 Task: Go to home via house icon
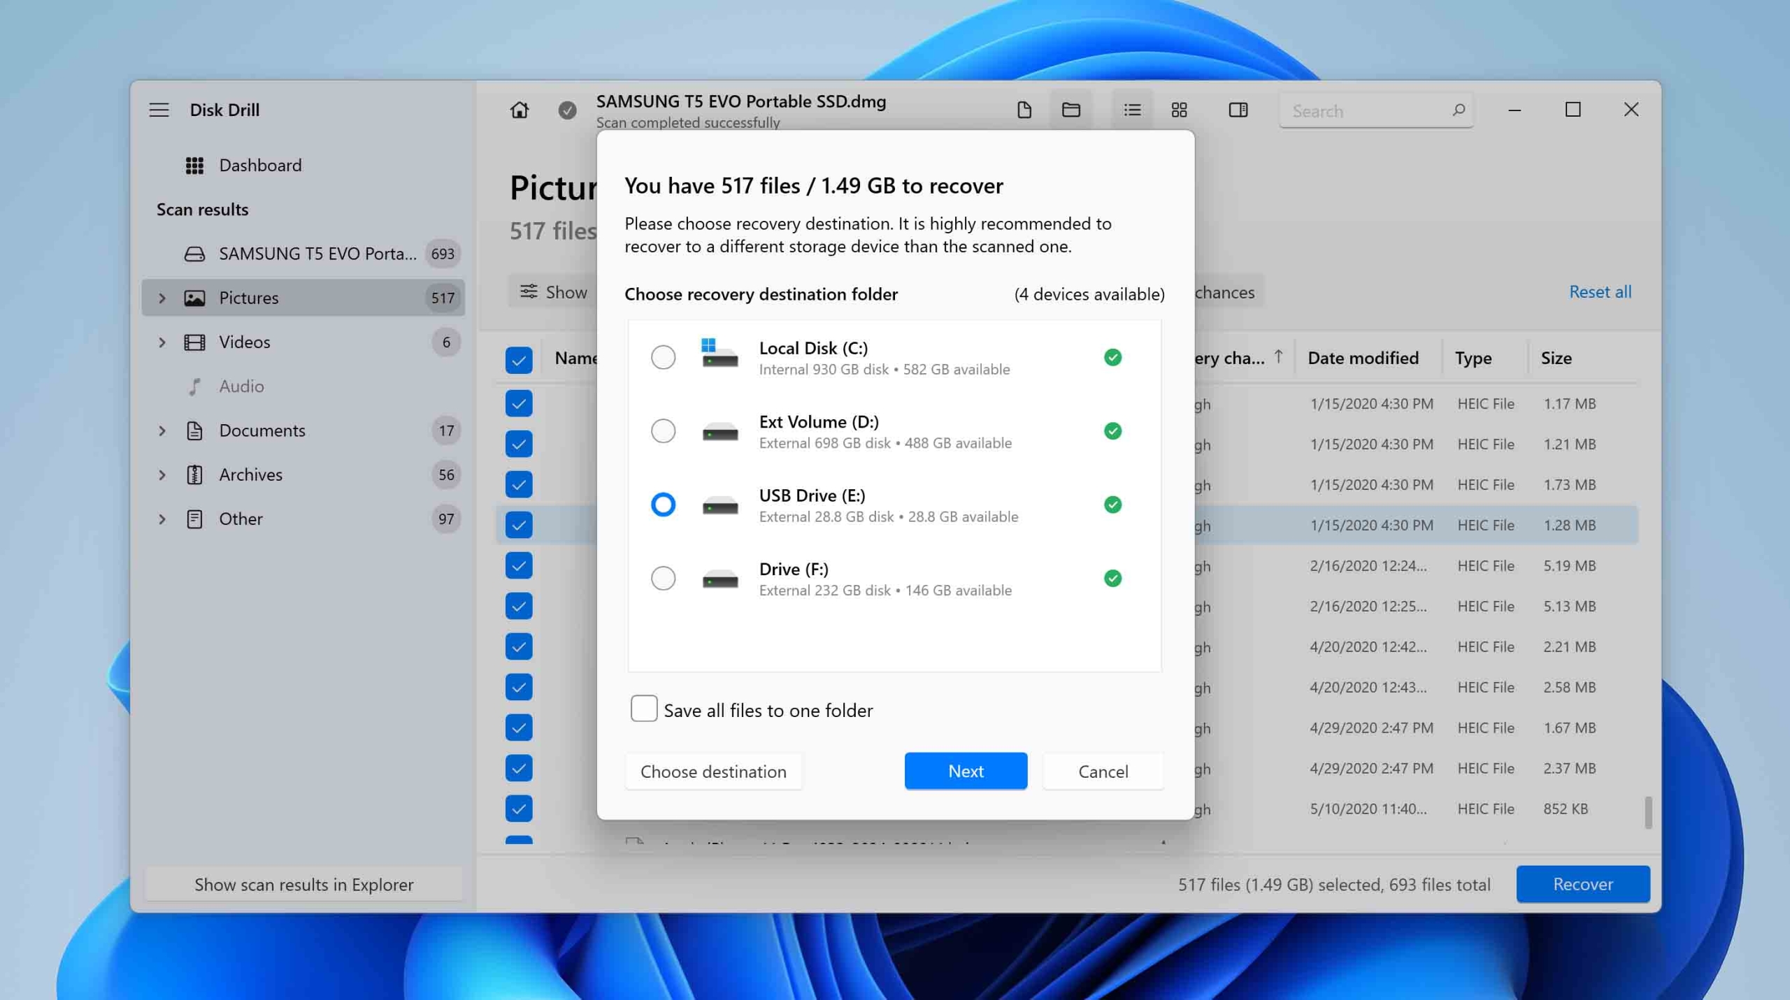(519, 110)
